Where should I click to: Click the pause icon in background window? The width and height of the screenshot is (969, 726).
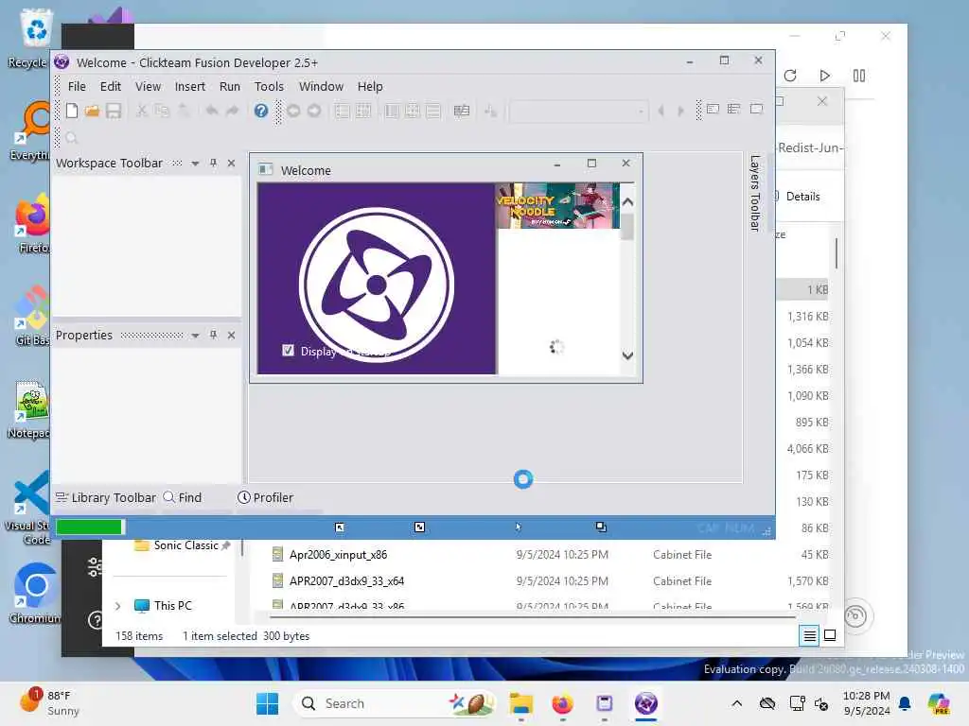coord(859,76)
